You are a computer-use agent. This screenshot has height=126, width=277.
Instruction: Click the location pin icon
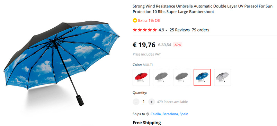coord(148,114)
